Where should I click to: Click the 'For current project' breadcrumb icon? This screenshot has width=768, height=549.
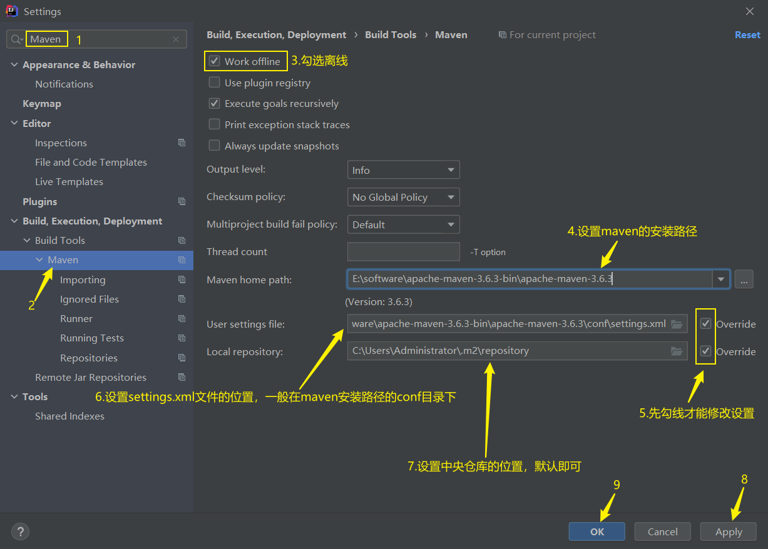(502, 34)
